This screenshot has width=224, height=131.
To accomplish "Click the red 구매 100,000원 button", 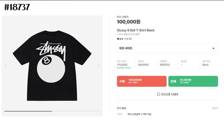I will (x=142, y=81).
